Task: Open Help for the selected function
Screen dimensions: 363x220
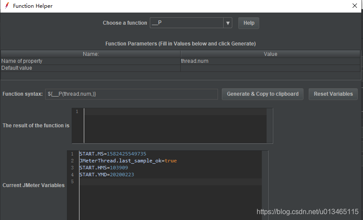Action: click(249, 23)
